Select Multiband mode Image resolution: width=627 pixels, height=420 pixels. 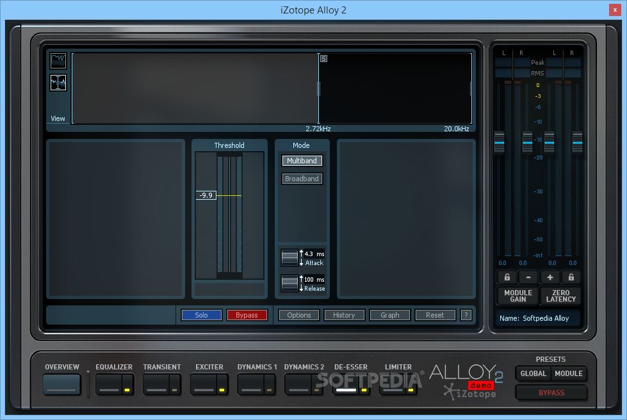302,161
